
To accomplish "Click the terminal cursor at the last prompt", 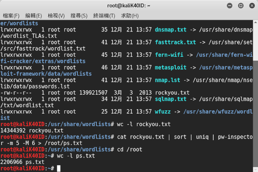I will pos(59,168).
